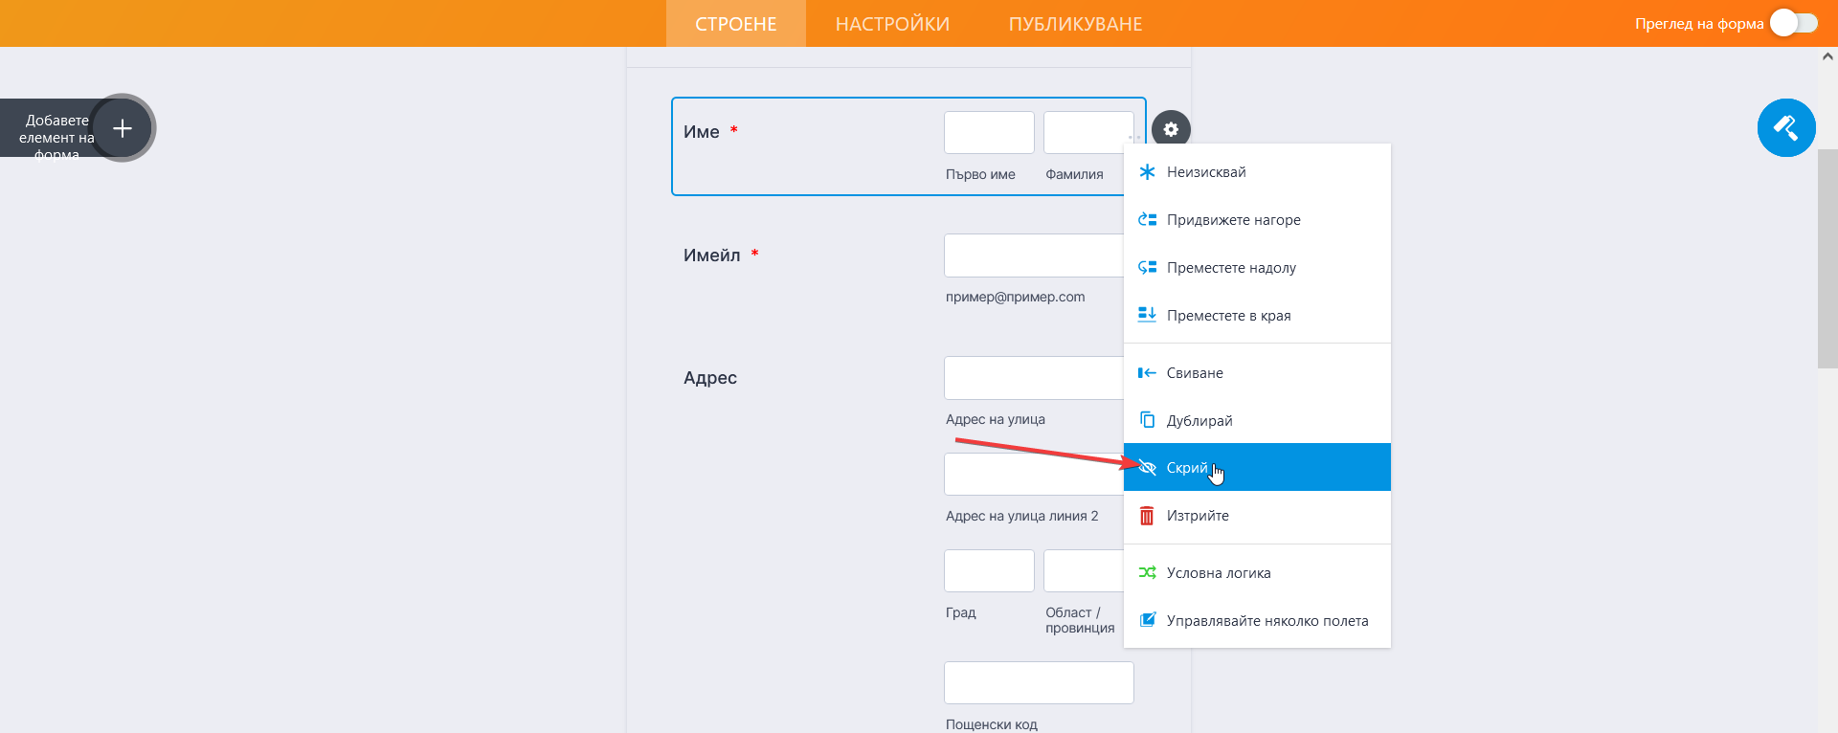
Task: Click the trash icon next to Изтрийте
Action: 1147,516
